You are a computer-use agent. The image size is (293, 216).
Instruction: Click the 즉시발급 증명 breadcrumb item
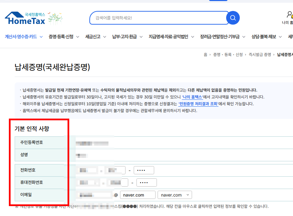[261, 54]
